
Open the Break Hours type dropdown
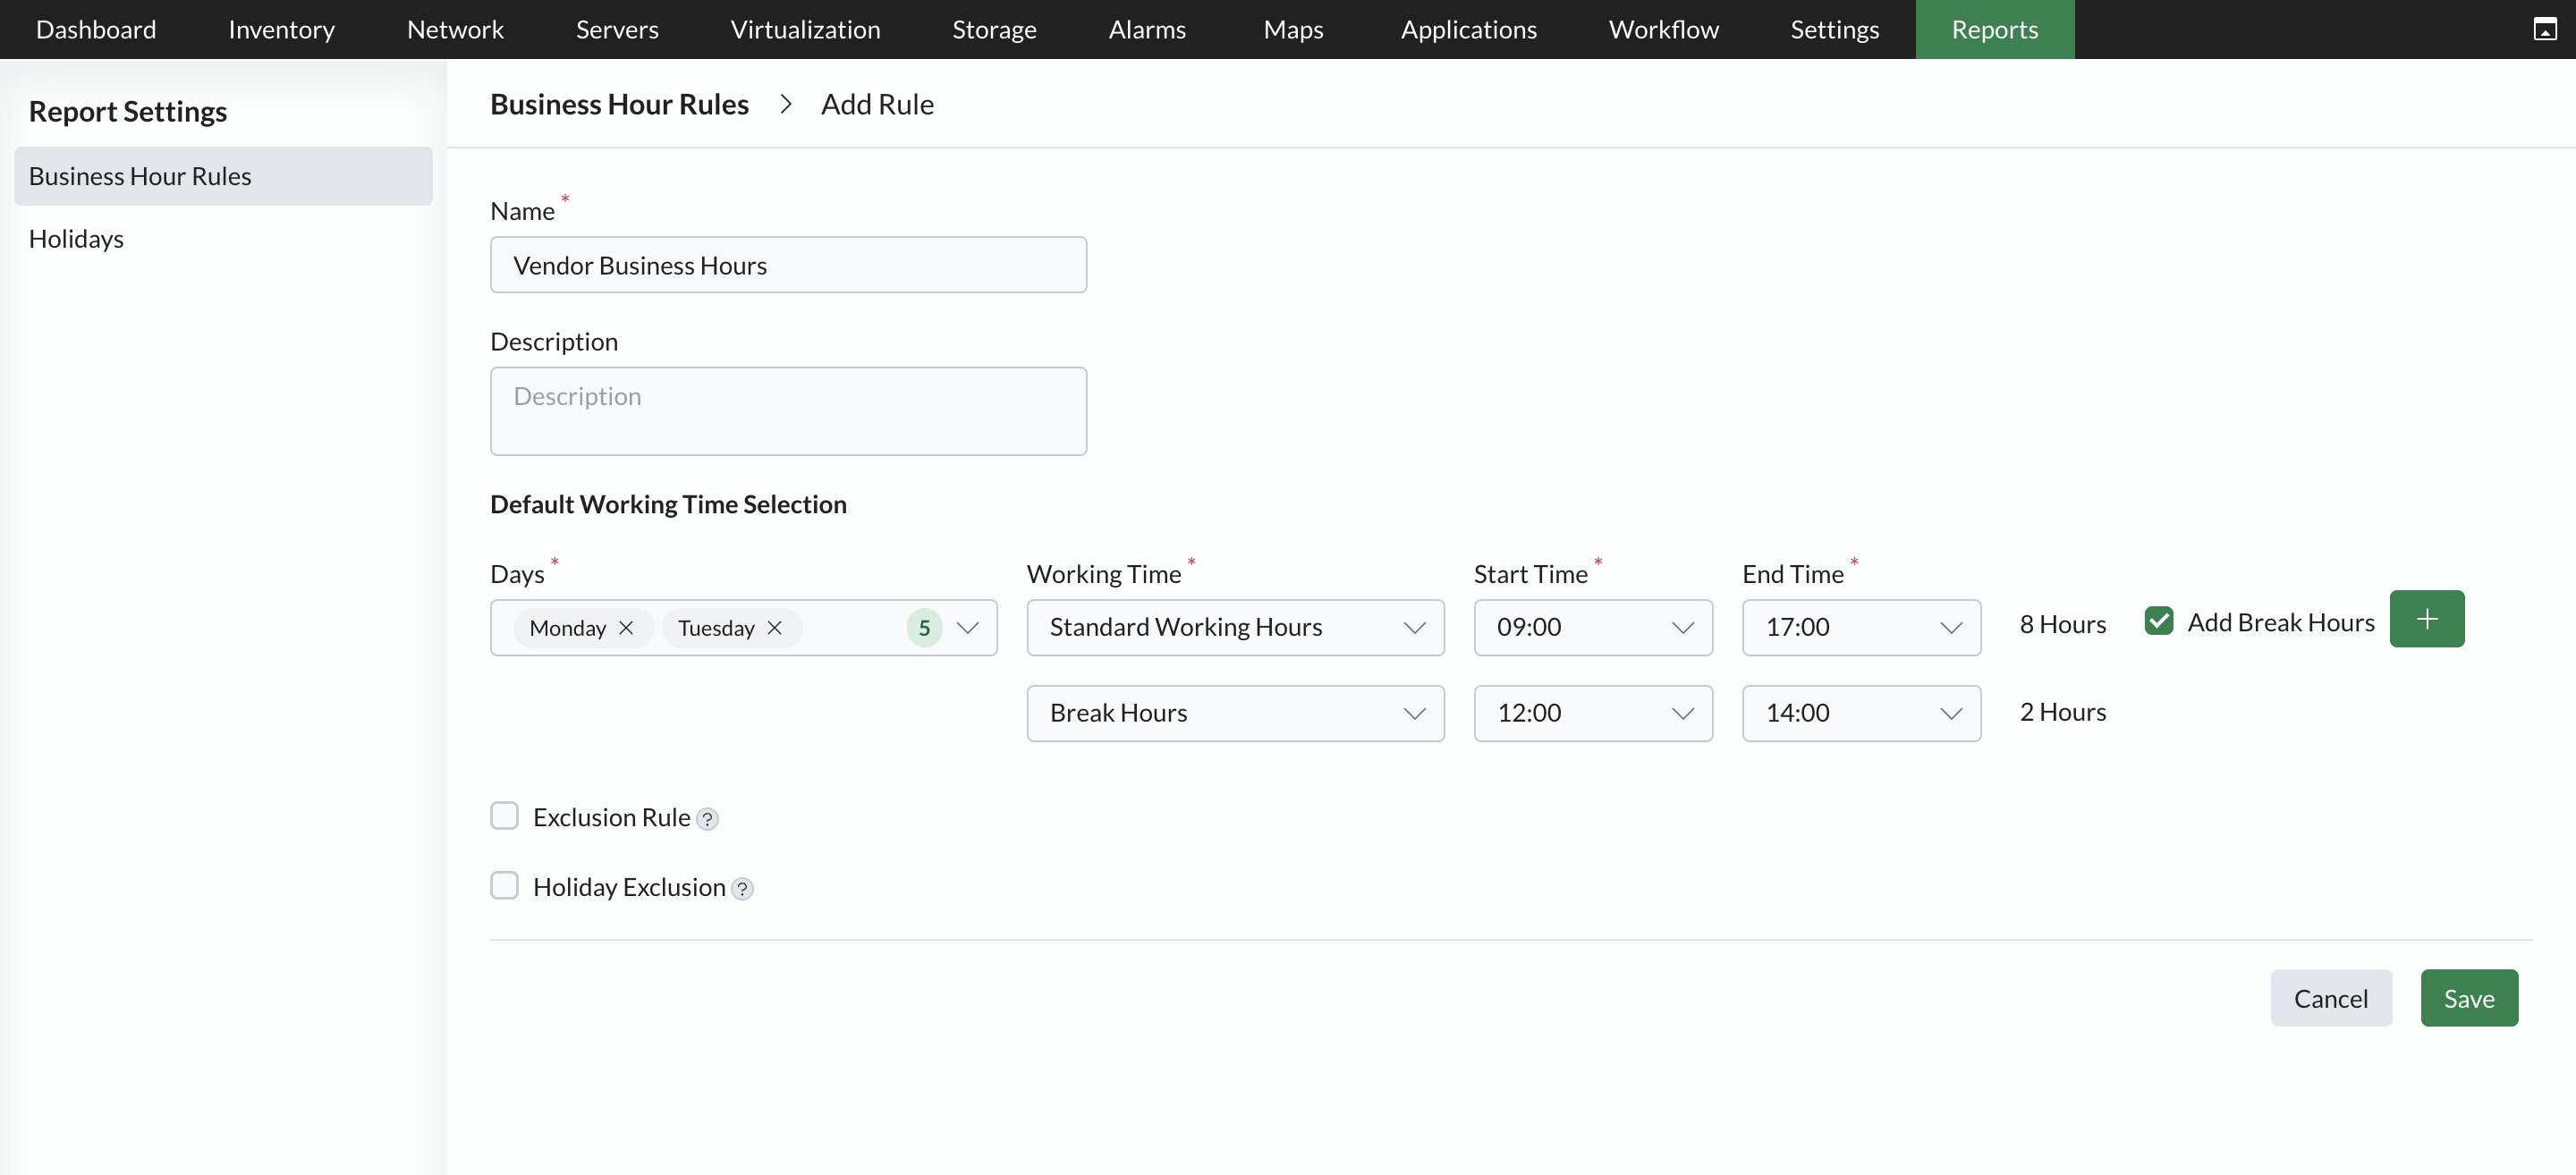(x=1235, y=713)
